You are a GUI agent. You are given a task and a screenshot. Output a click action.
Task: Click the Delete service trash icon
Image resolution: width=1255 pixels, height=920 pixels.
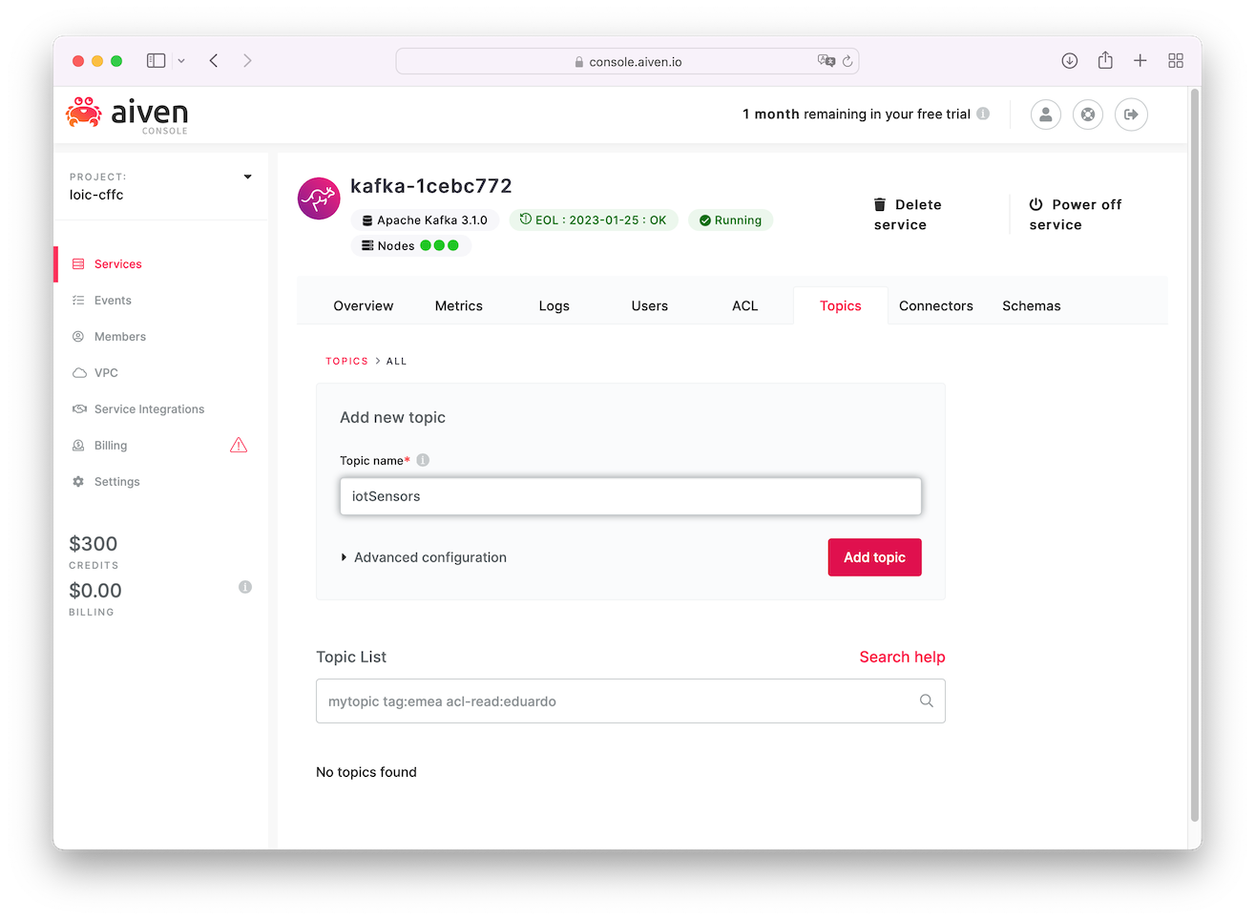(x=880, y=204)
